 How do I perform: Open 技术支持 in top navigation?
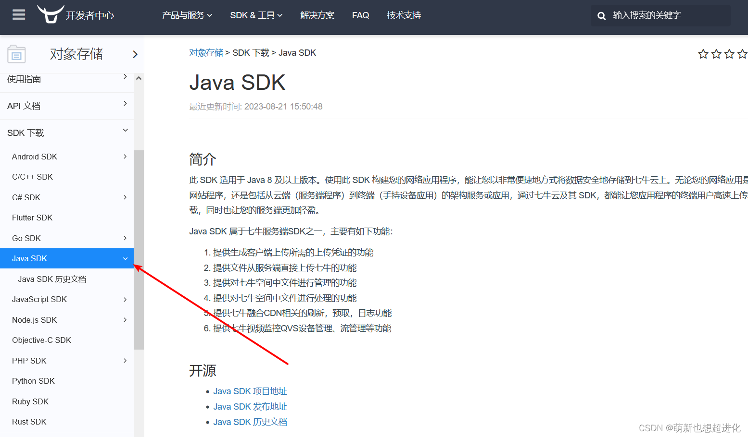click(404, 15)
